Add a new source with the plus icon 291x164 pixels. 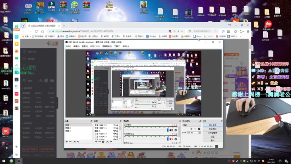(96, 142)
